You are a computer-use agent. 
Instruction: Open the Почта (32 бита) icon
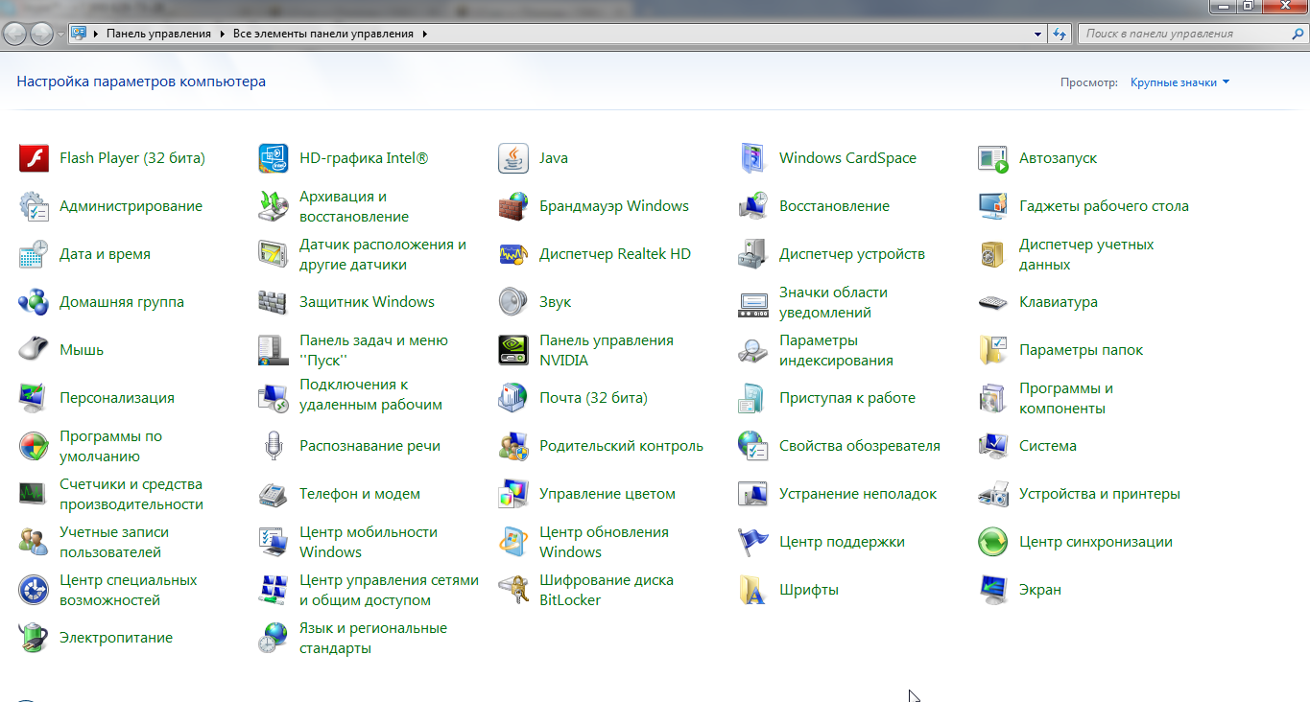click(513, 398)
